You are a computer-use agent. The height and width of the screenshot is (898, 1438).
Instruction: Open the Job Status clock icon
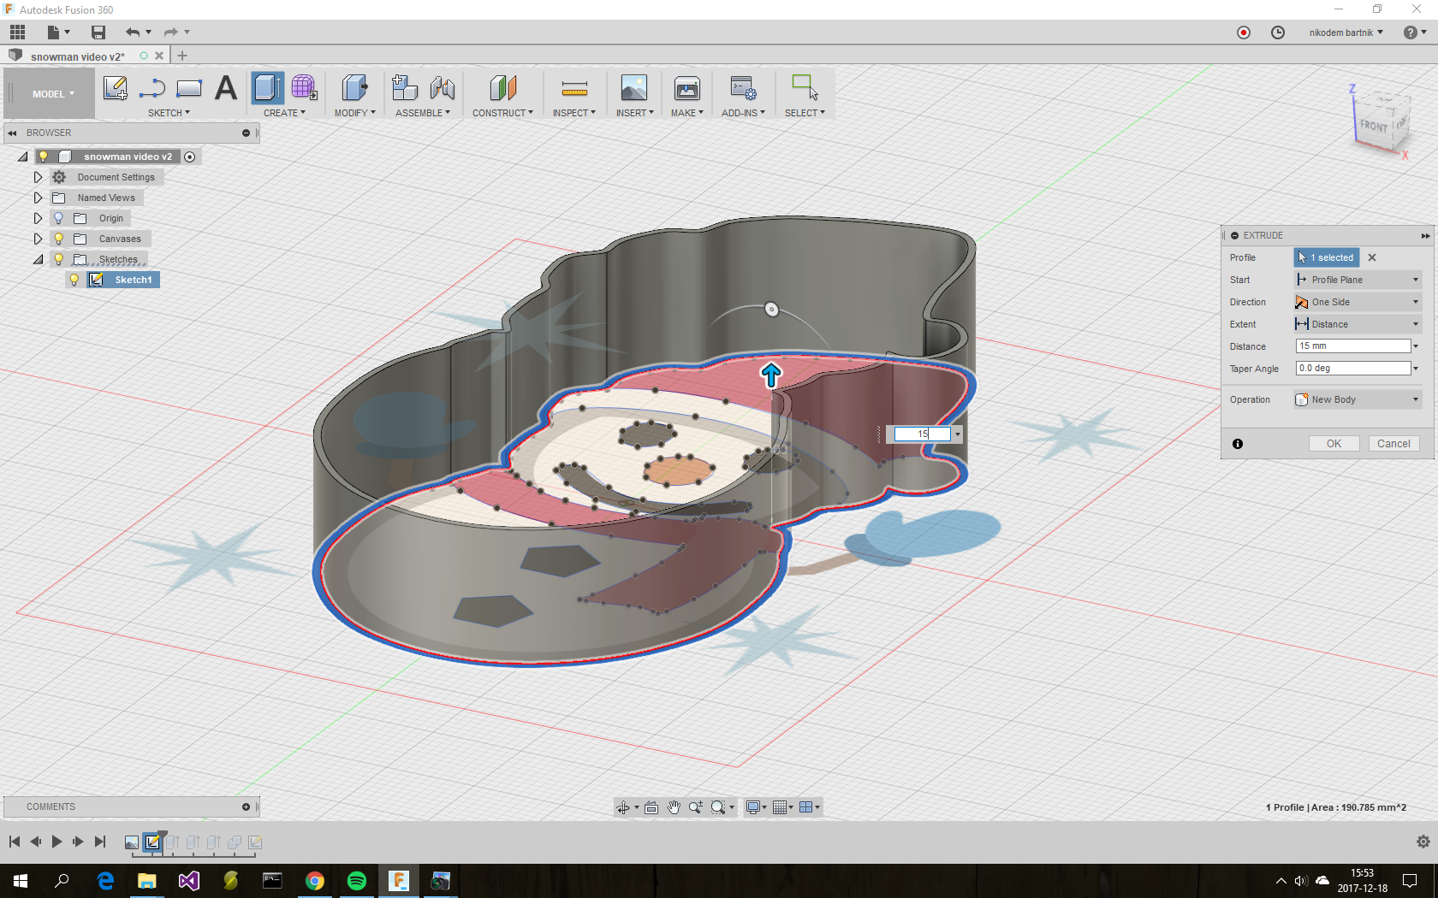(1277, 32)
